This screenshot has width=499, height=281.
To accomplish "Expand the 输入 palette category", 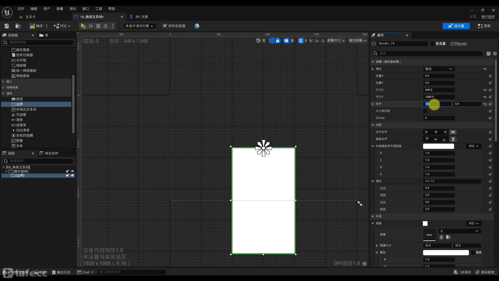I will (x=3, y=81).
